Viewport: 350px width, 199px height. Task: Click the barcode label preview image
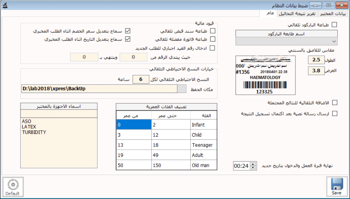click(265, 75)
